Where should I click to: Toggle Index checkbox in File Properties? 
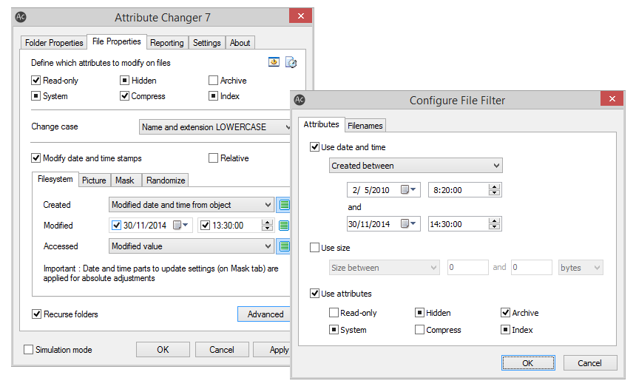pyautogui.click(x=213, y=96)
